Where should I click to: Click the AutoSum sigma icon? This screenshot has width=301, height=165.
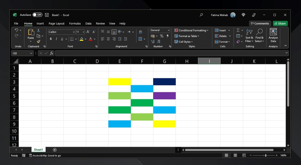[238, 30]
